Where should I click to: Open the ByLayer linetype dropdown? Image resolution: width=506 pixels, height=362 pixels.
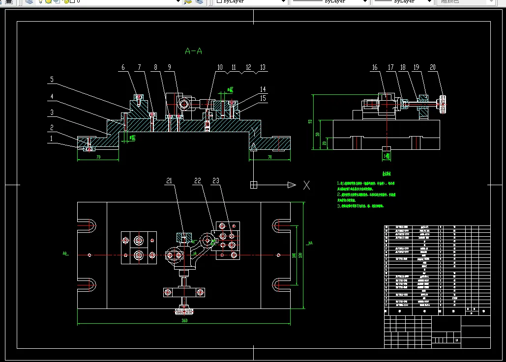click(x=330, y=1)
